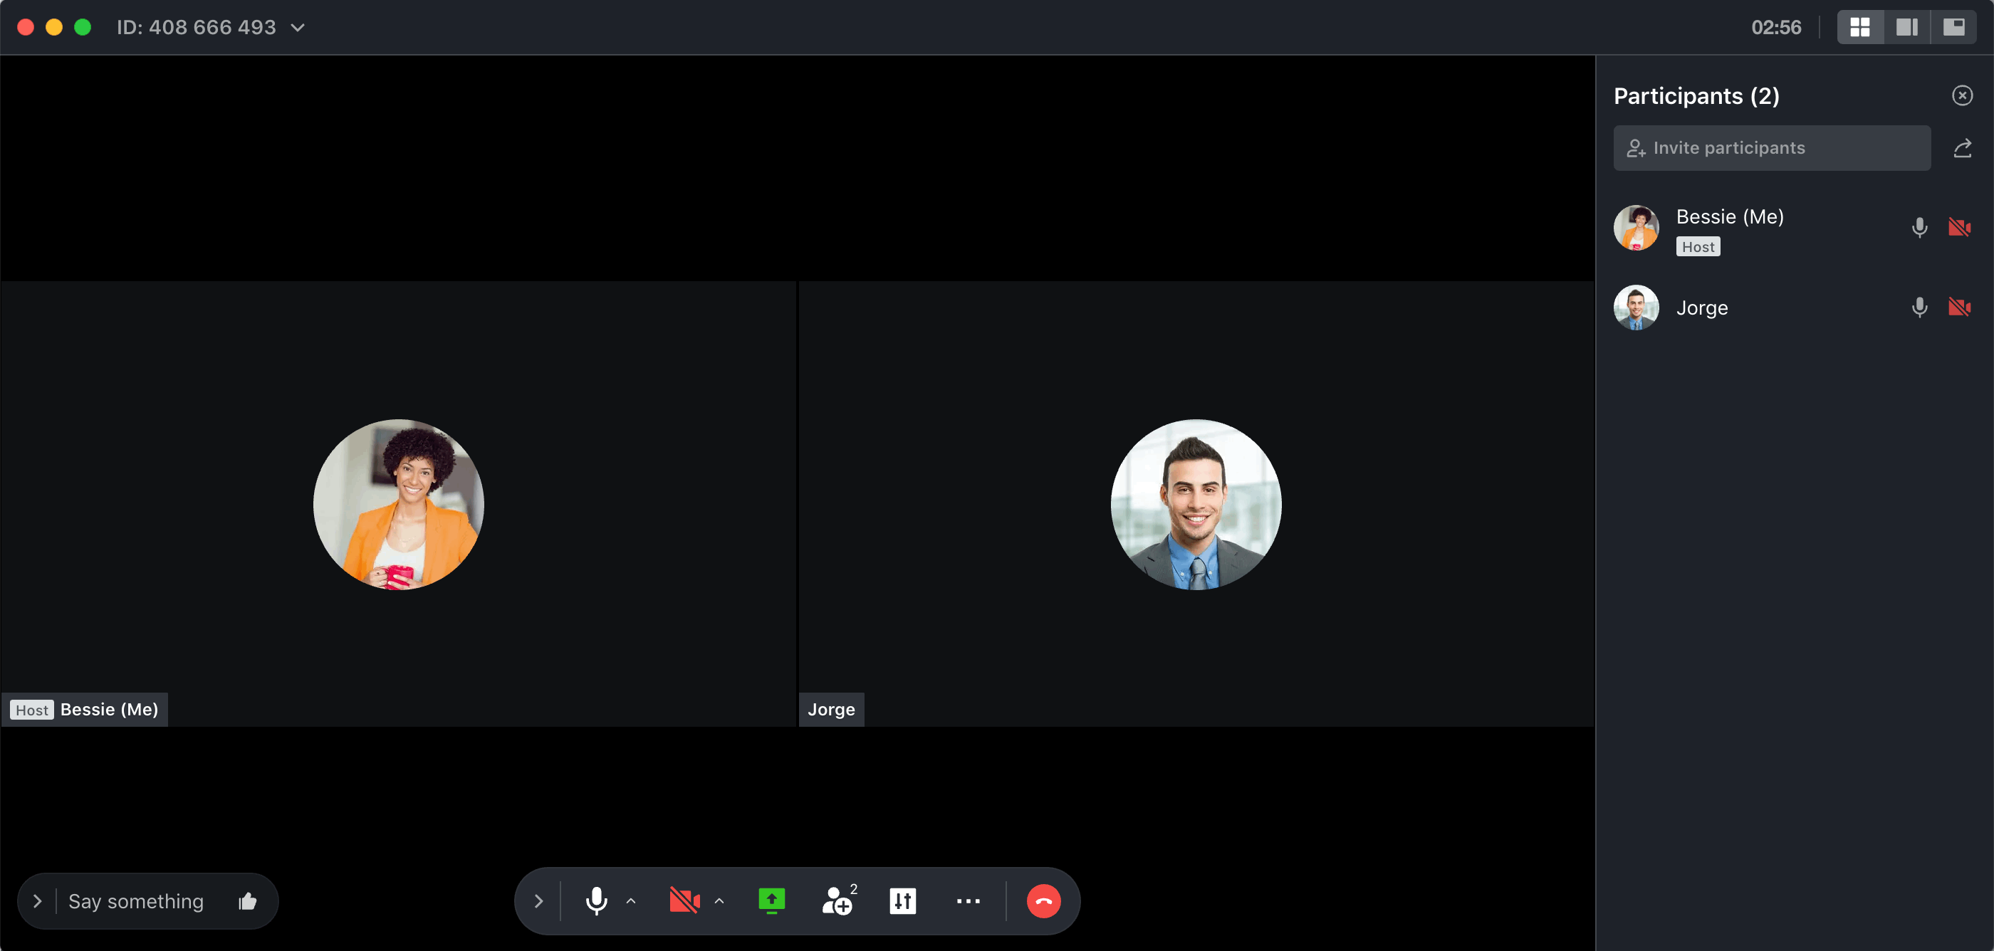Collapse the toolbar with the left chevron
Viewport: 1994px width, 951px height.
click(x=539, y=900)
